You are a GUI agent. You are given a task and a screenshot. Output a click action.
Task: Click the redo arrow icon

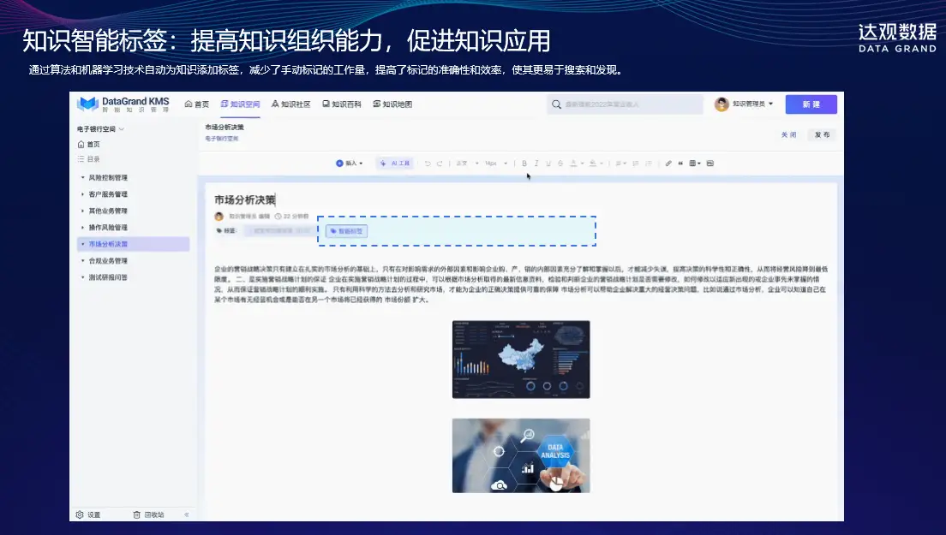[x=440, y=163]
